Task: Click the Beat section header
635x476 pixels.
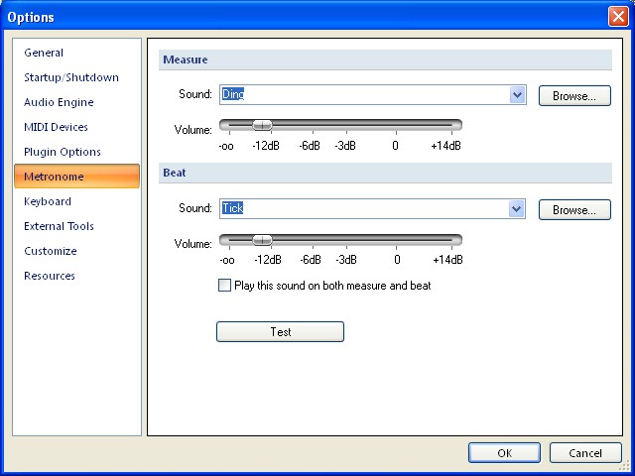Action: point(385,173)
